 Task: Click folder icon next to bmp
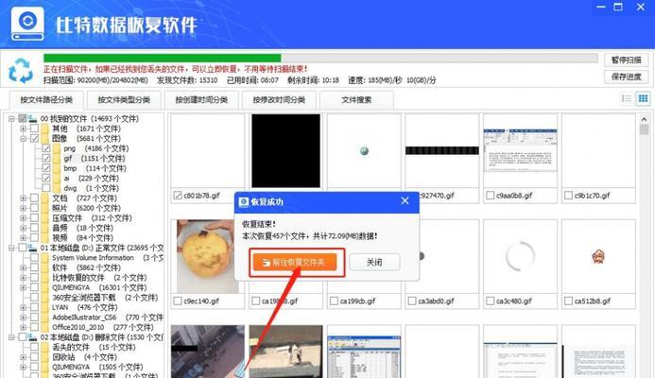[x=57, y=168]
